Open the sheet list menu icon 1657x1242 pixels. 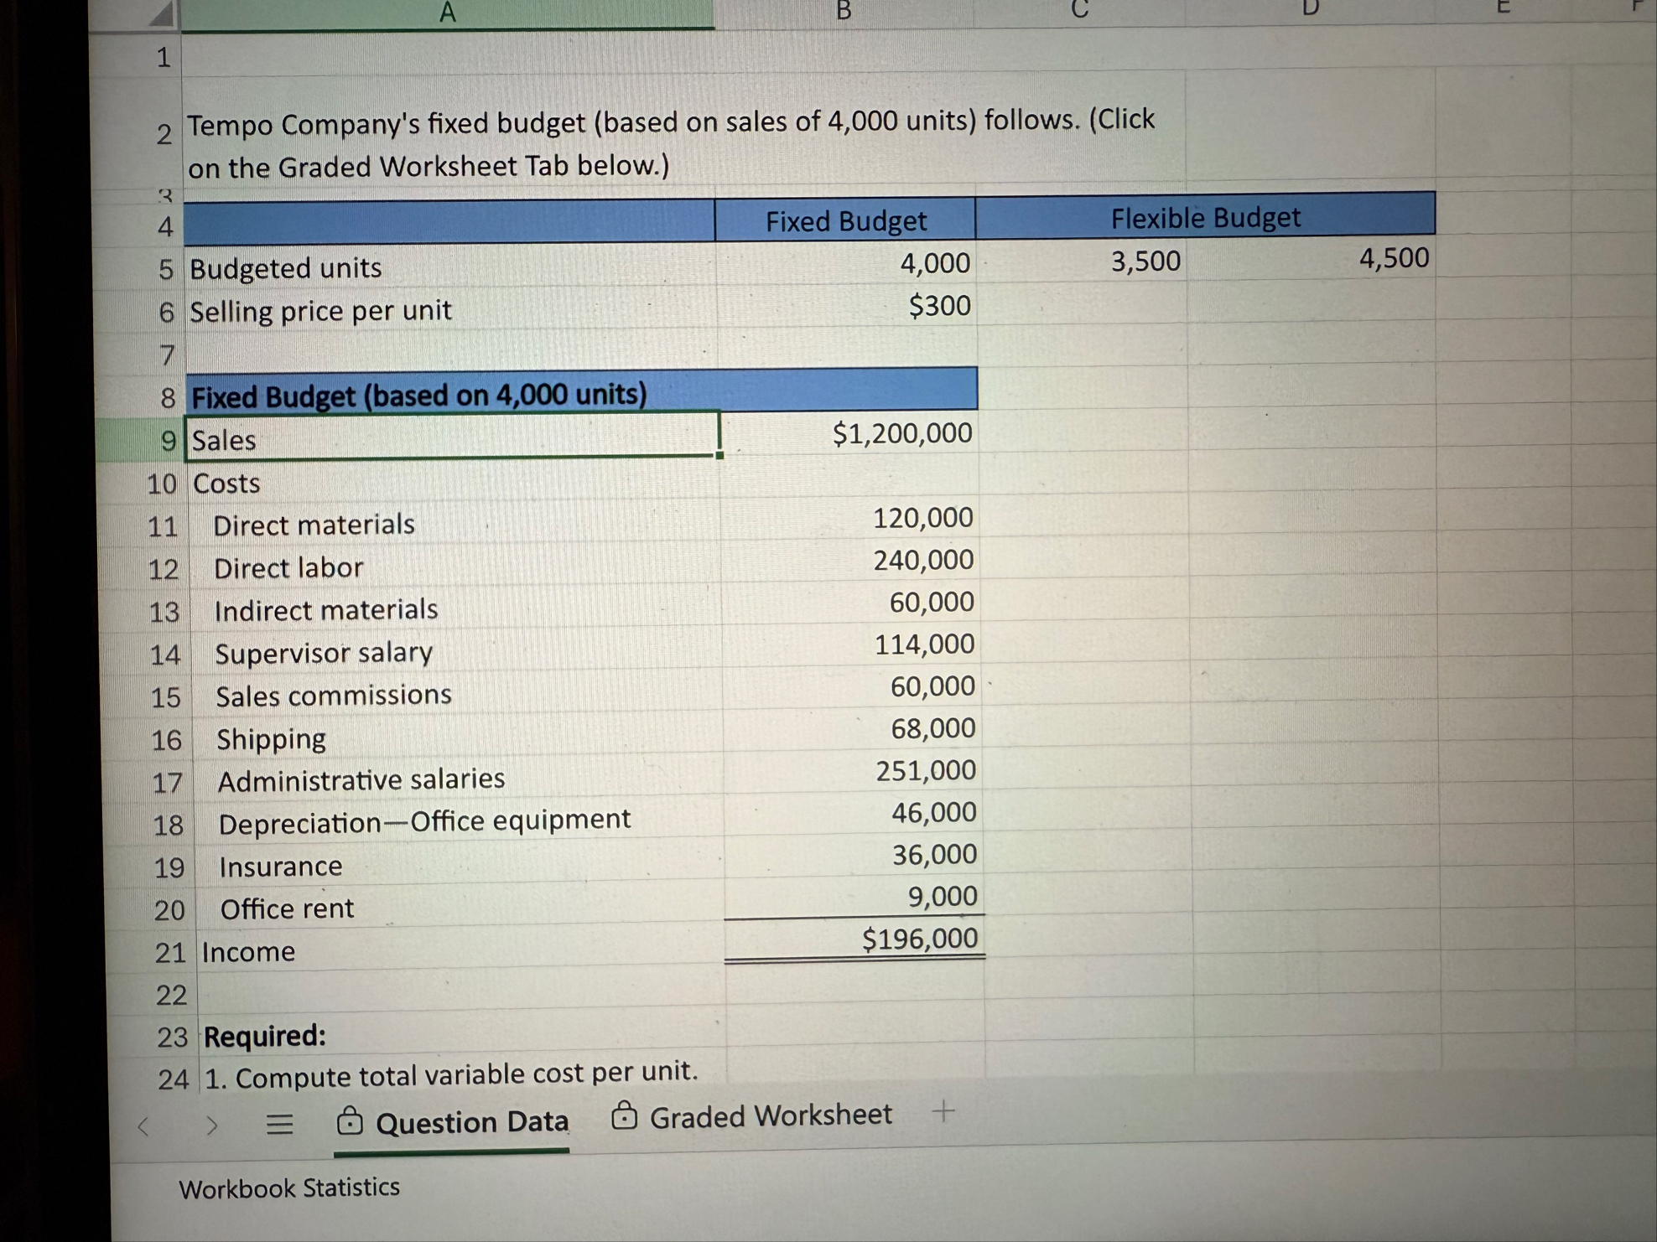tap(280, 1123)
